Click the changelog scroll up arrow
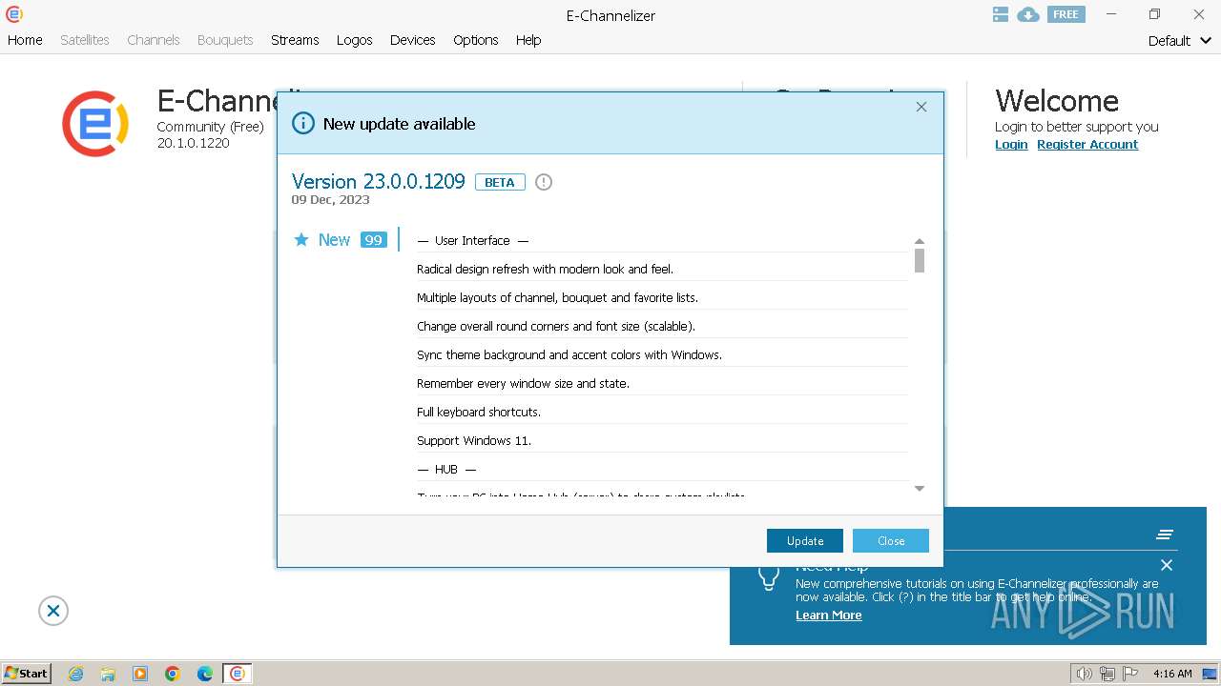The width and height of the screenshot is (1221, 686). (920, 241)
